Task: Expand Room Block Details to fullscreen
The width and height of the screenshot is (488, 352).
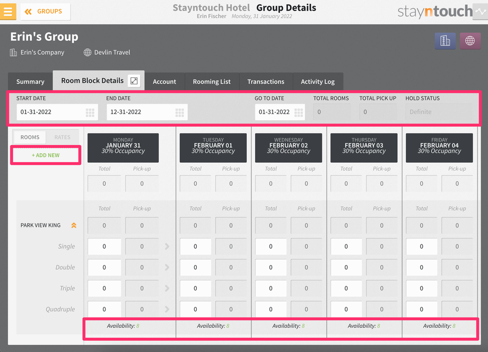Action: [134, 81]
